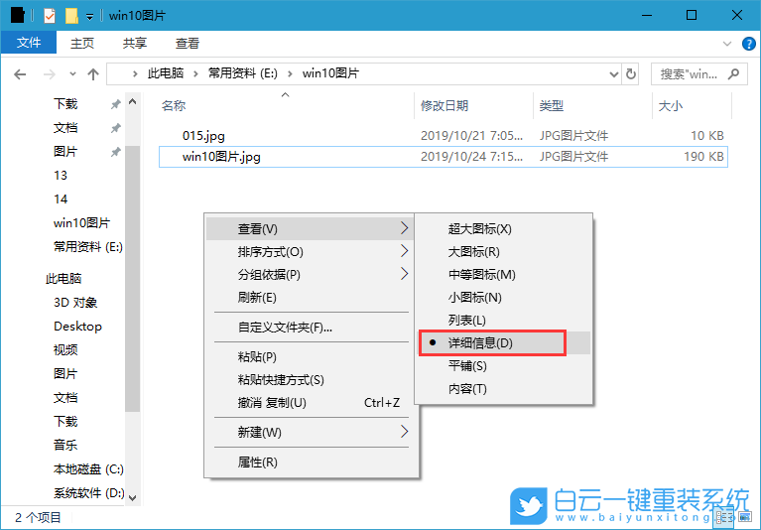Select the file 015.jpg
761x530 pixels.
tap(444, 135)
